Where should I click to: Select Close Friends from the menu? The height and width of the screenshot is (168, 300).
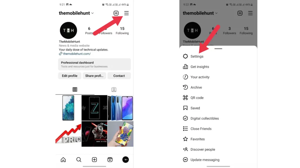[x=218, y=129]
